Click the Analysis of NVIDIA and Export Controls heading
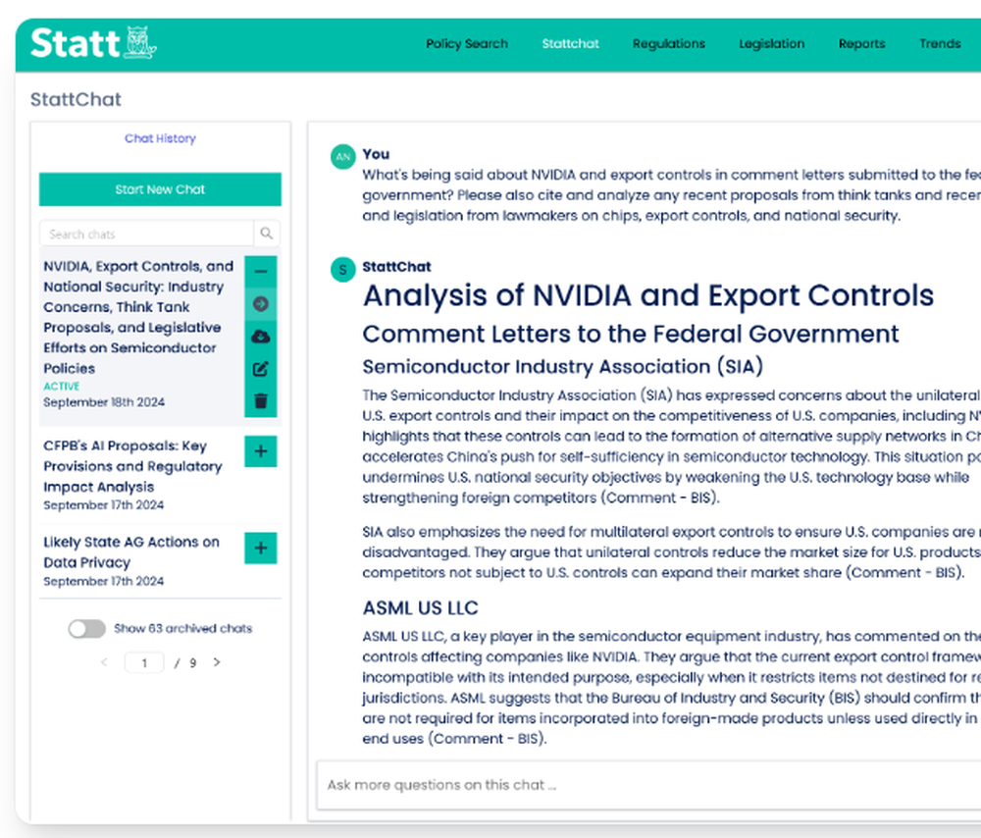Screen dimensions: 981x838 648,295
